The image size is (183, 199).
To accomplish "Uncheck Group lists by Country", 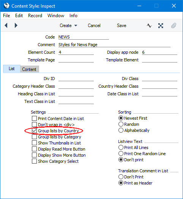I will (34, 131).
